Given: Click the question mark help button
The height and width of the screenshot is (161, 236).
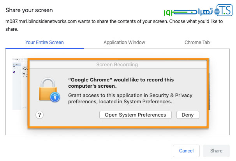Looking at the screenshot, I should pos(40,115).
